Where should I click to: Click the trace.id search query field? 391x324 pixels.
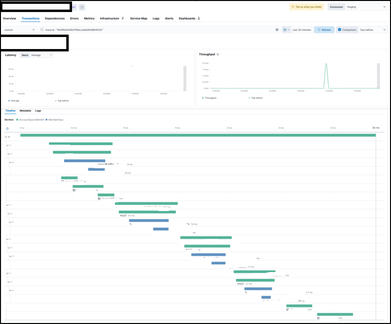(159, 30)
